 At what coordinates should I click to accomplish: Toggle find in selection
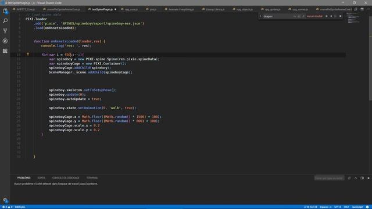point(335,16)
